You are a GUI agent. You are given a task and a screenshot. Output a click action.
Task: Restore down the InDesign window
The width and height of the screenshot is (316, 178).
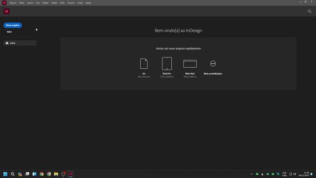[x=306, y=1]
